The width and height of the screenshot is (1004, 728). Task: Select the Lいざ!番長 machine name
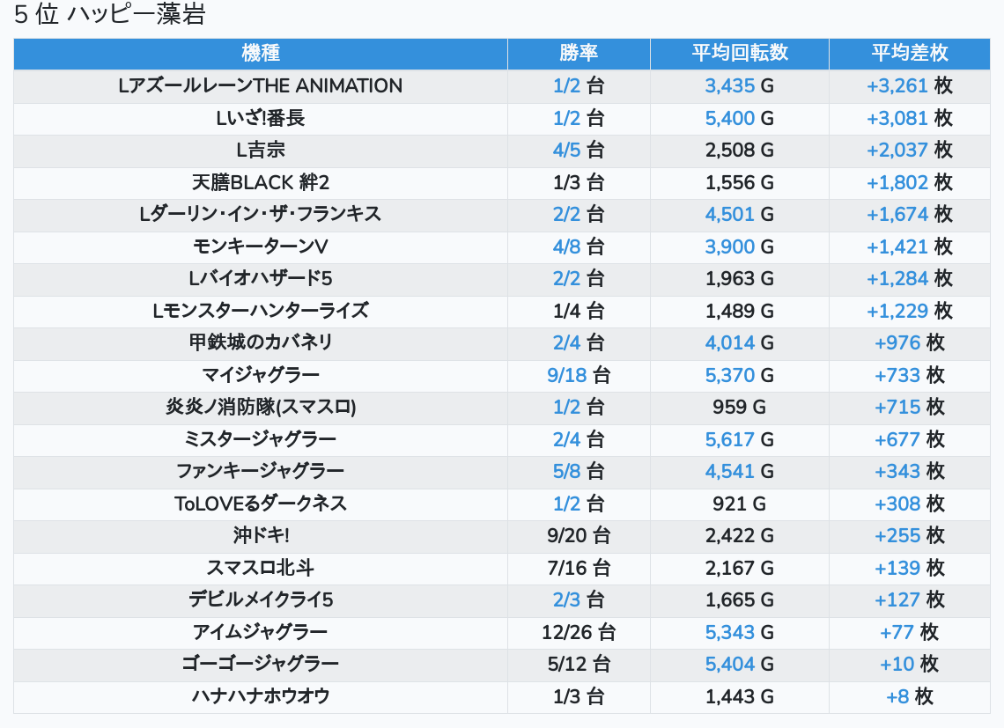click(x=261, y=118)
